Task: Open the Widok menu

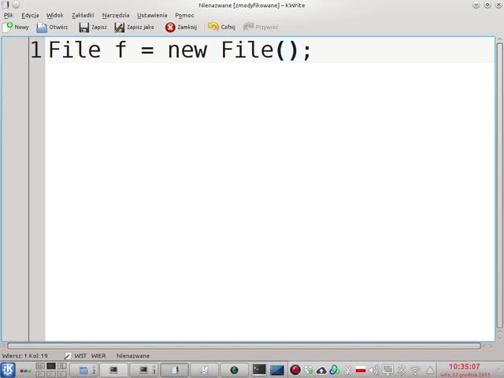Action: pos(55,15)
